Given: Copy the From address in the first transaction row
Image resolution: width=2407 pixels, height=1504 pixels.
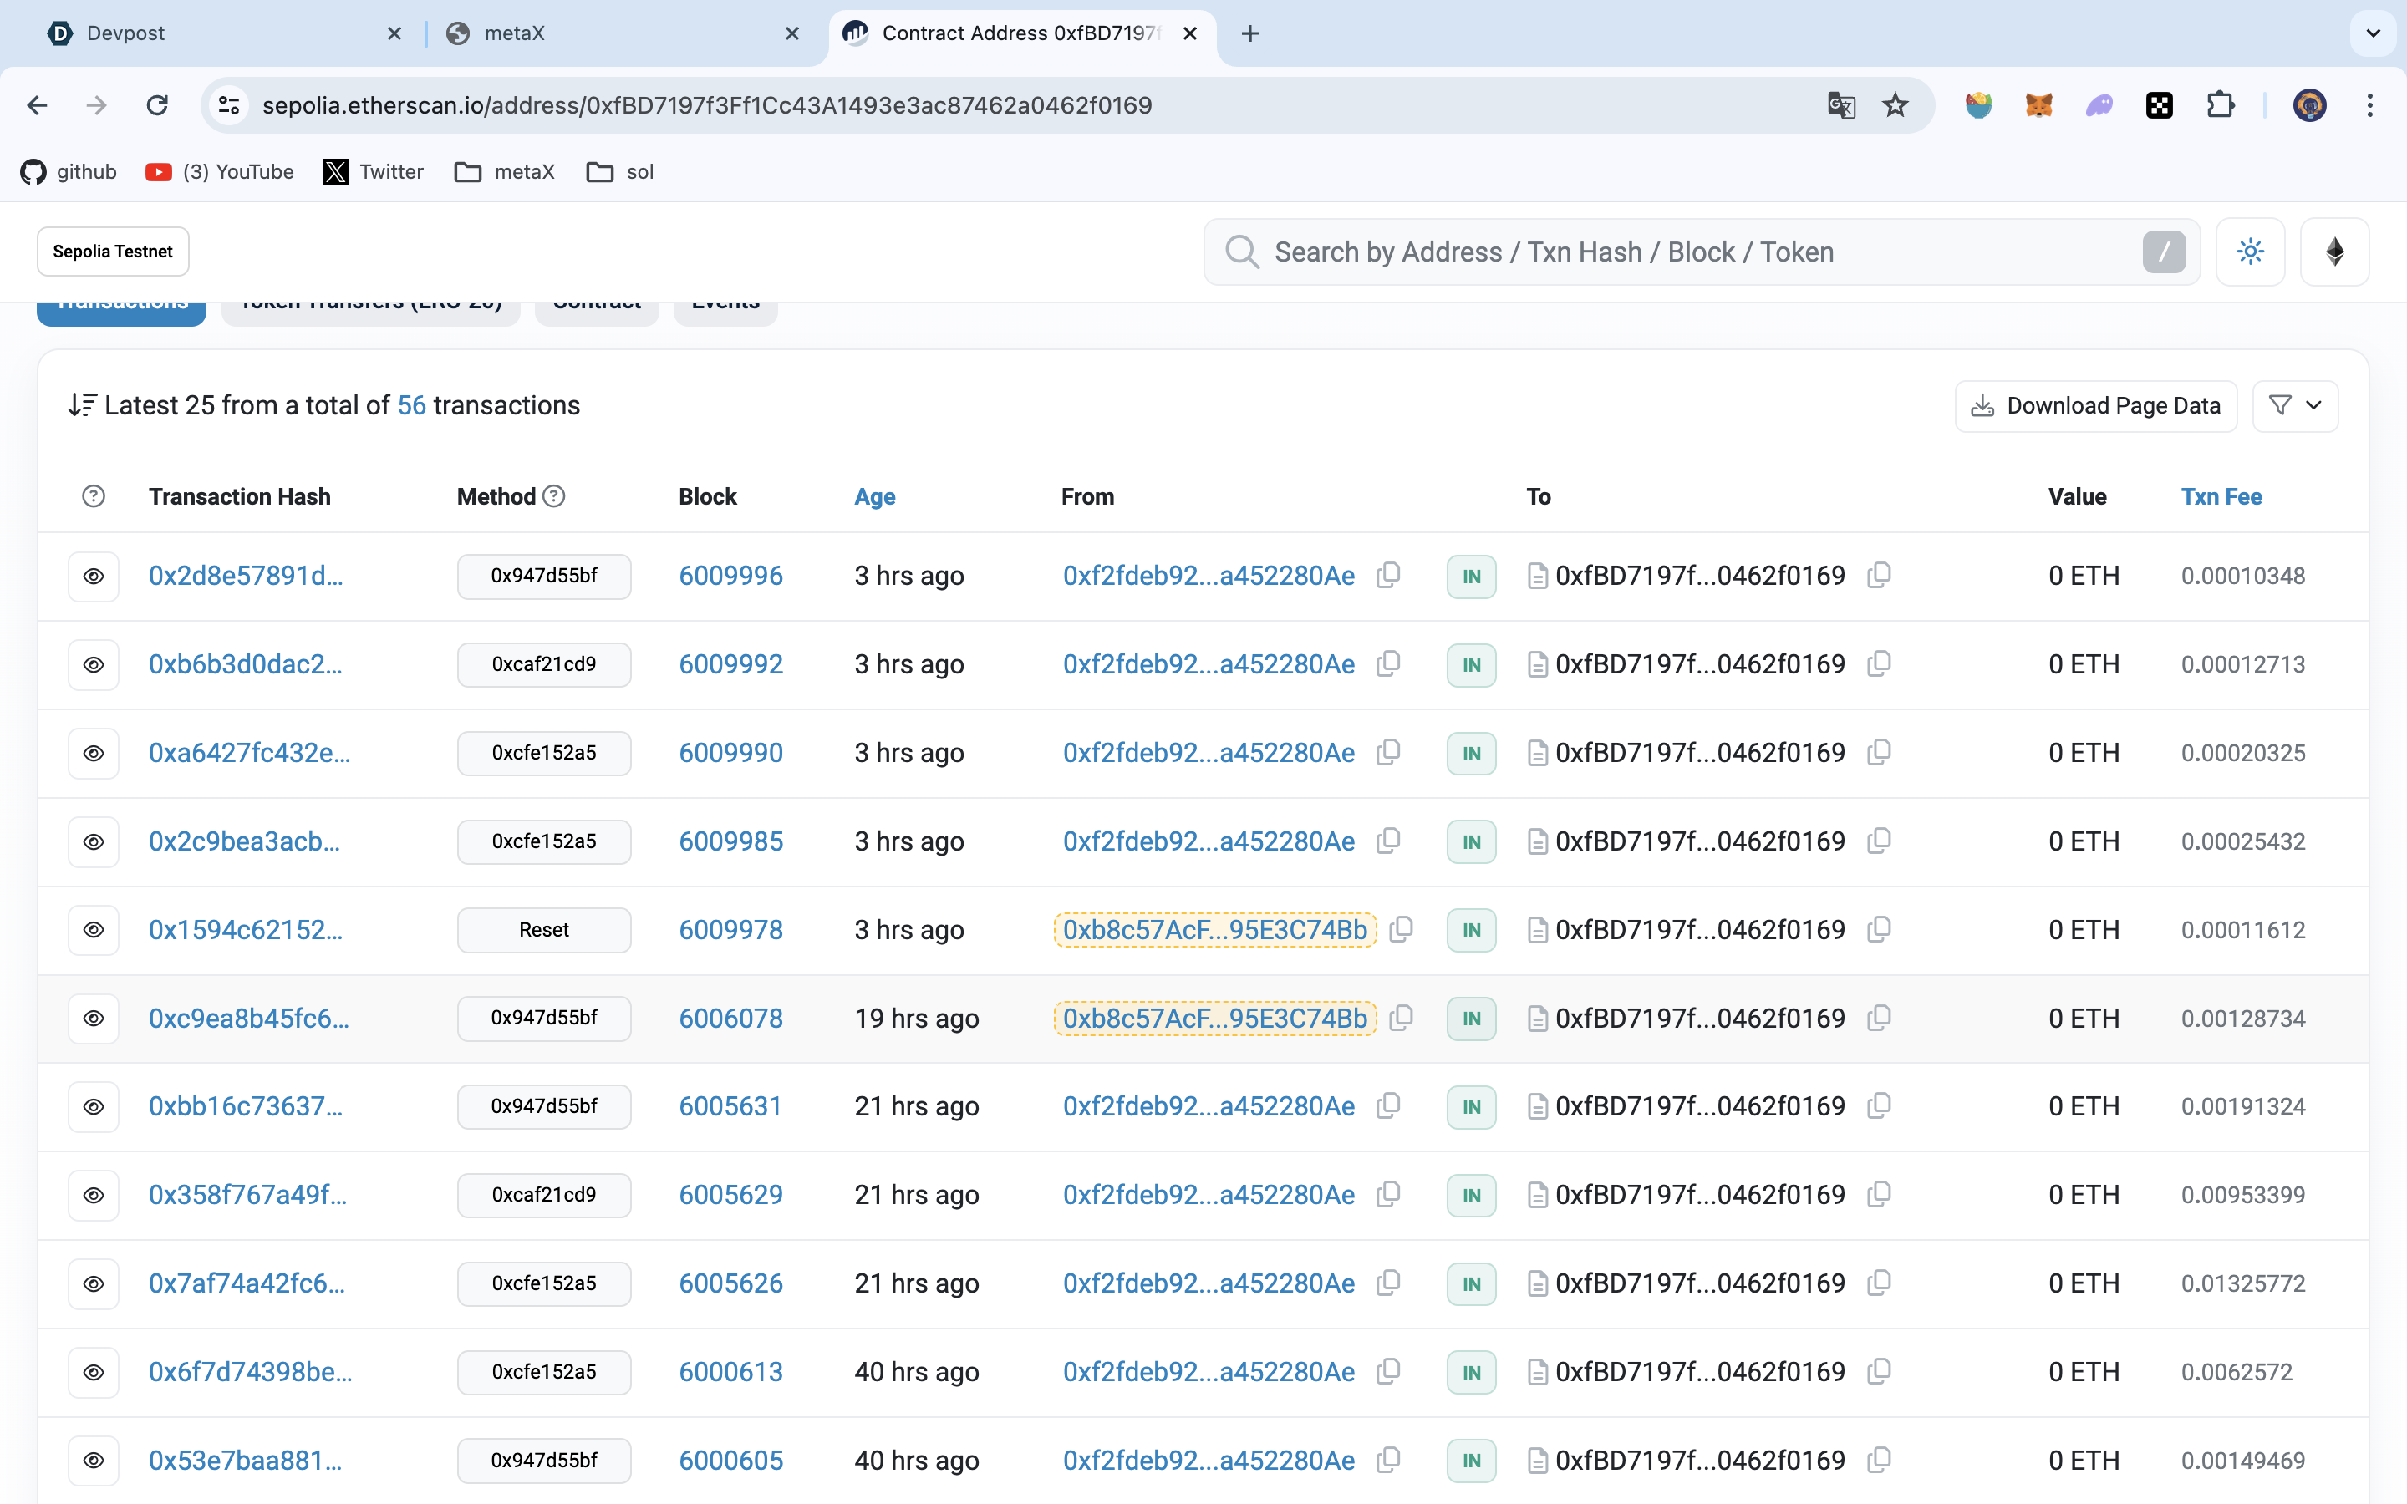Looking at the screenshot, I should [x=1388, y=575].
